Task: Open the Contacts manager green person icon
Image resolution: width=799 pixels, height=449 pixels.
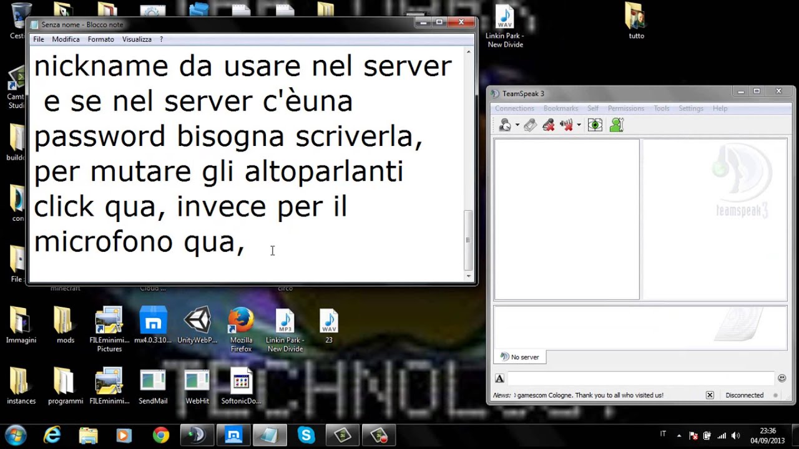Action: pyautogui.click(x=617, y=125)
